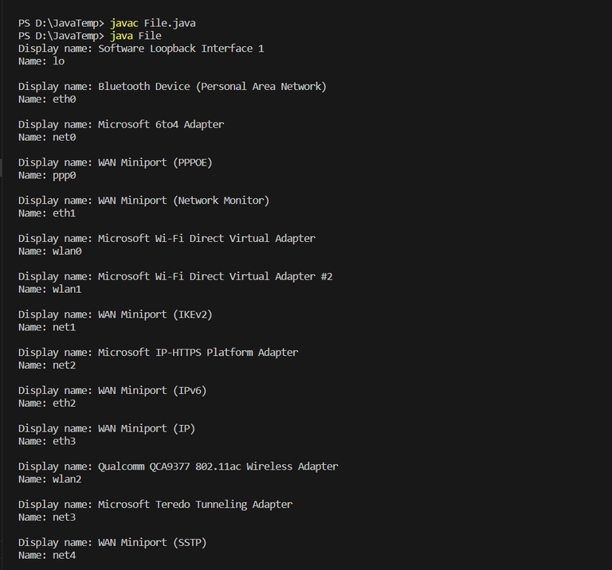Click the WAN Miniport (SSTP) line

[112, 542]
